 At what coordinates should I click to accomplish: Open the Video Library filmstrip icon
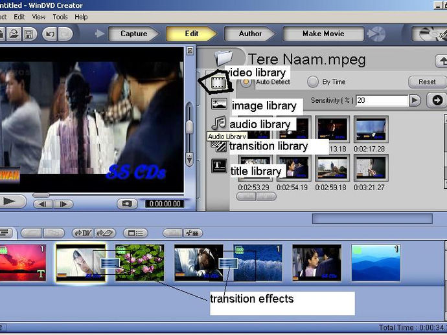(x=219, y=83)
